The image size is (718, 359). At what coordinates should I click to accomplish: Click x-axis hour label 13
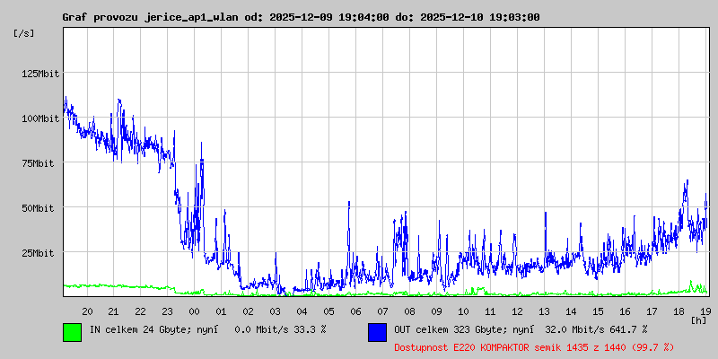point(544,311)
